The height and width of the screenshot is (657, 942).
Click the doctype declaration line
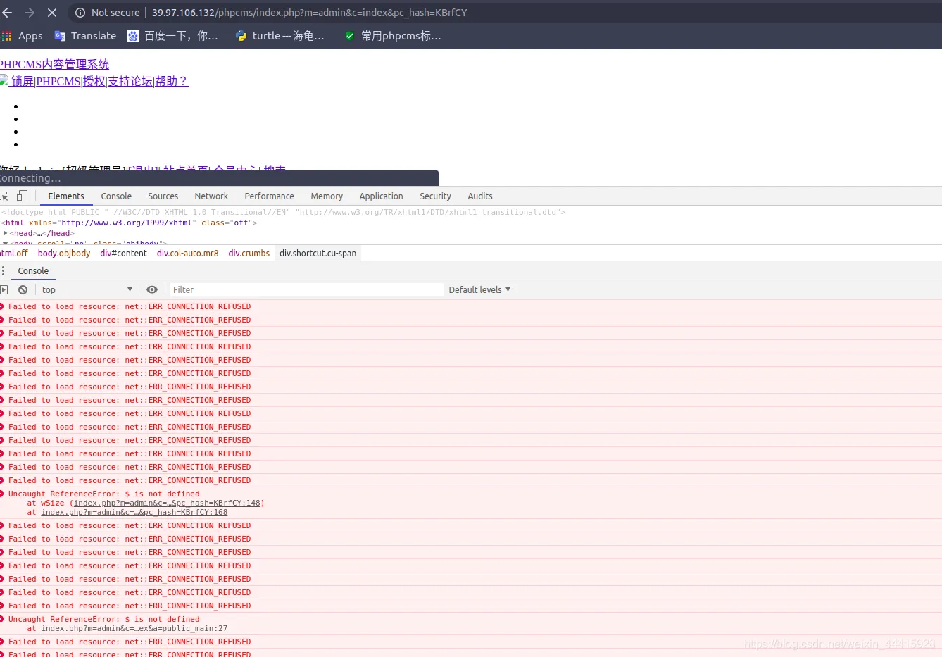(x=284, y=213)
